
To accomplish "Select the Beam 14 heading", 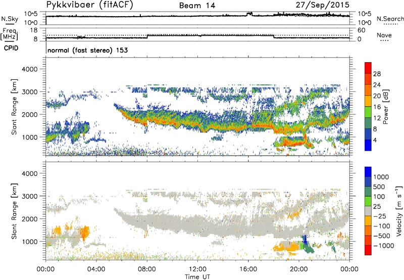I will (197, 6).
